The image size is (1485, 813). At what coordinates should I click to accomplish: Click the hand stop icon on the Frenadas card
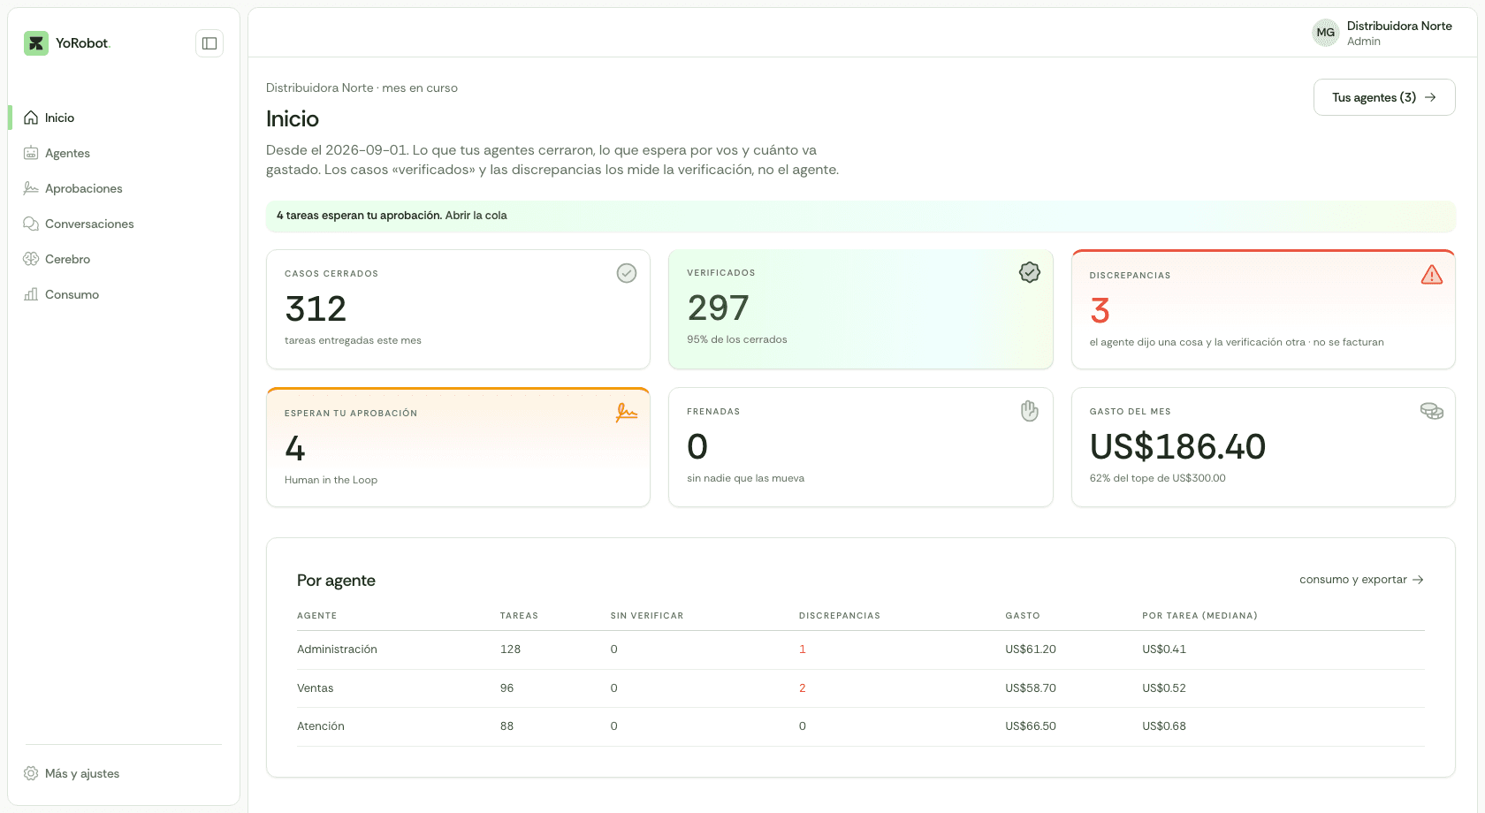click(x=1030, y=411)
